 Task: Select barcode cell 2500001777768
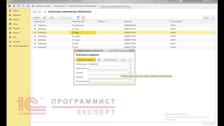146,40
